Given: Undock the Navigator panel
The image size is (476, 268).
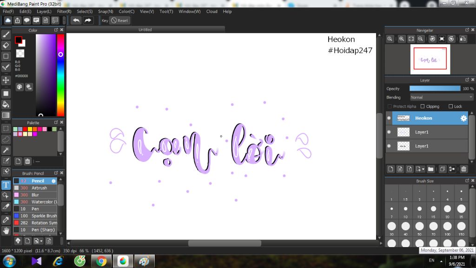Looking at the screenshot, I should pos(467,30).
